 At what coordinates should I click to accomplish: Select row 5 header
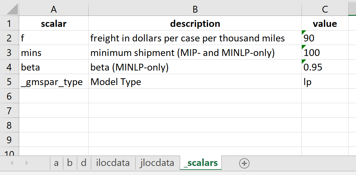click(x=9, y=82)
